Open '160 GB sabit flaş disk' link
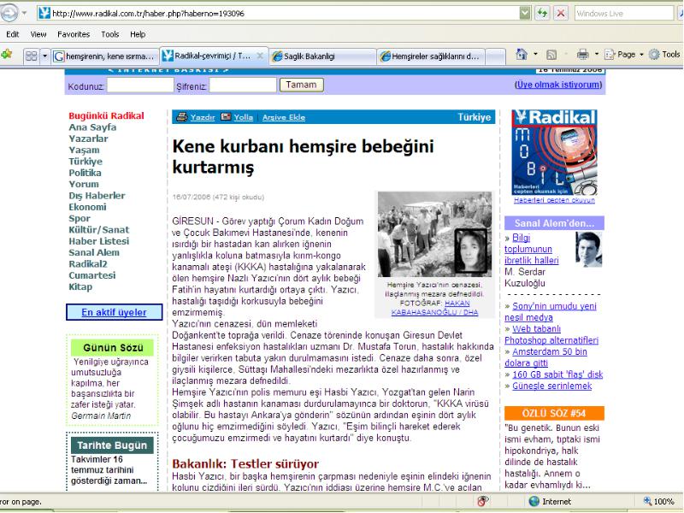 click(557, 374)
